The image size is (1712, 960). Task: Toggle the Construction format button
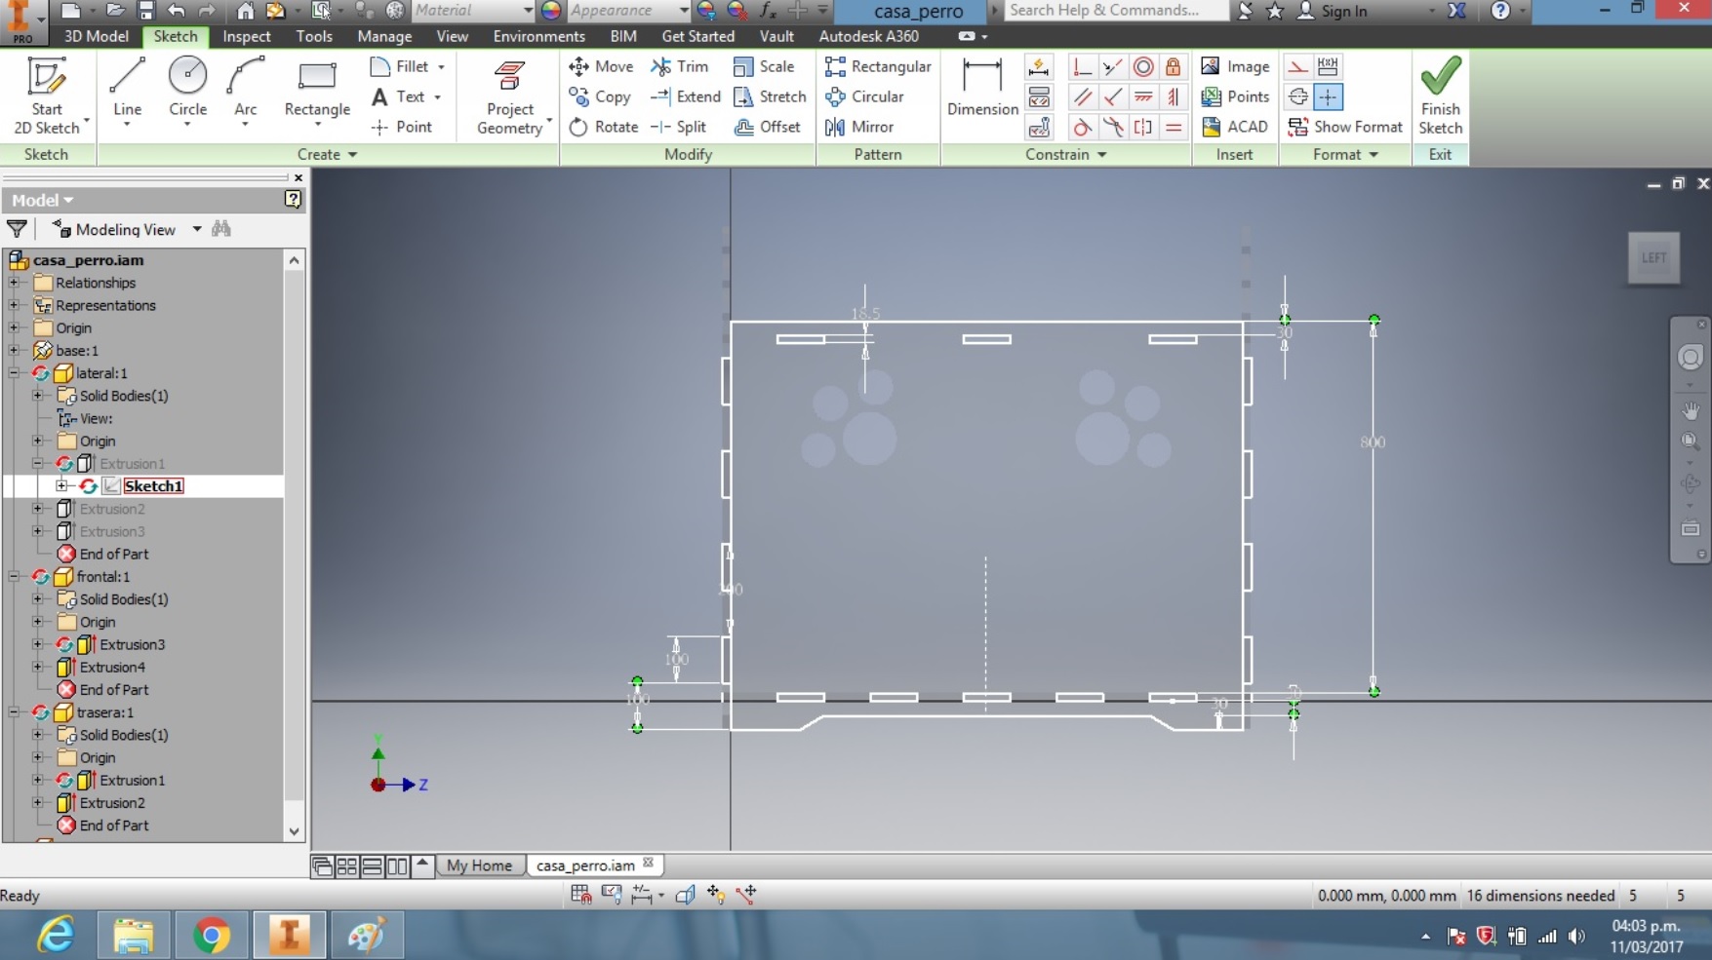click(1297, 66)
